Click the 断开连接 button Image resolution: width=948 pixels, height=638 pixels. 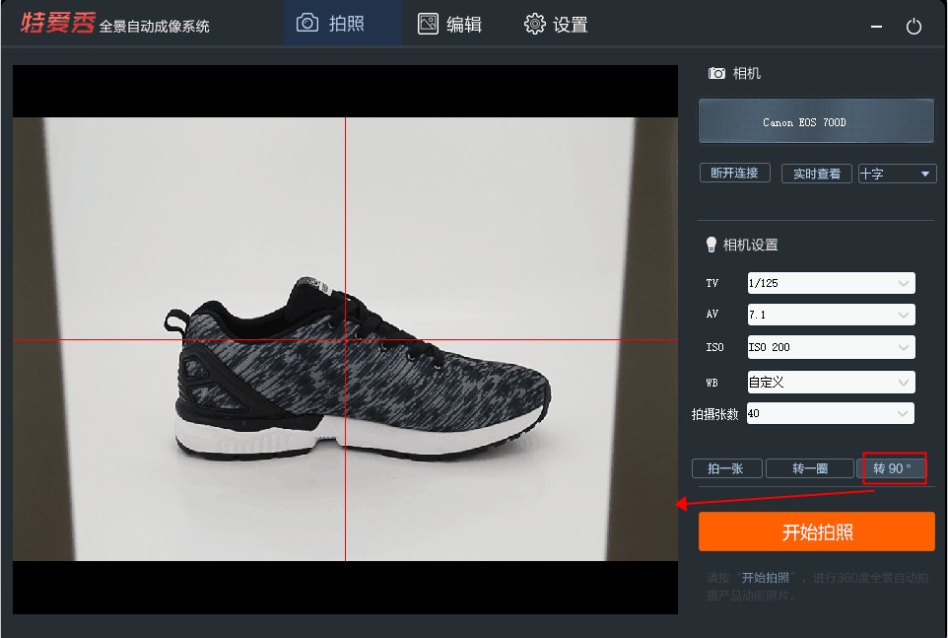tap(734, 173)
